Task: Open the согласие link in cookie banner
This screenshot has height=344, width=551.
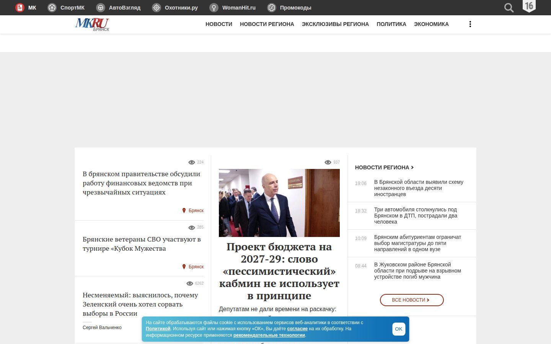Action: tap(297, 329)
